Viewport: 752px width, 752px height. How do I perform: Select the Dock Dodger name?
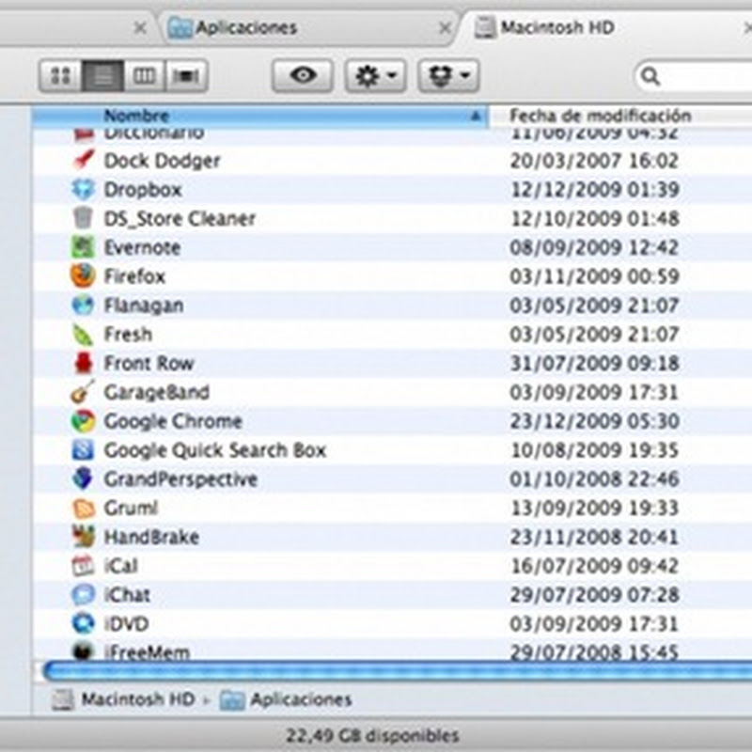point(162,161)
